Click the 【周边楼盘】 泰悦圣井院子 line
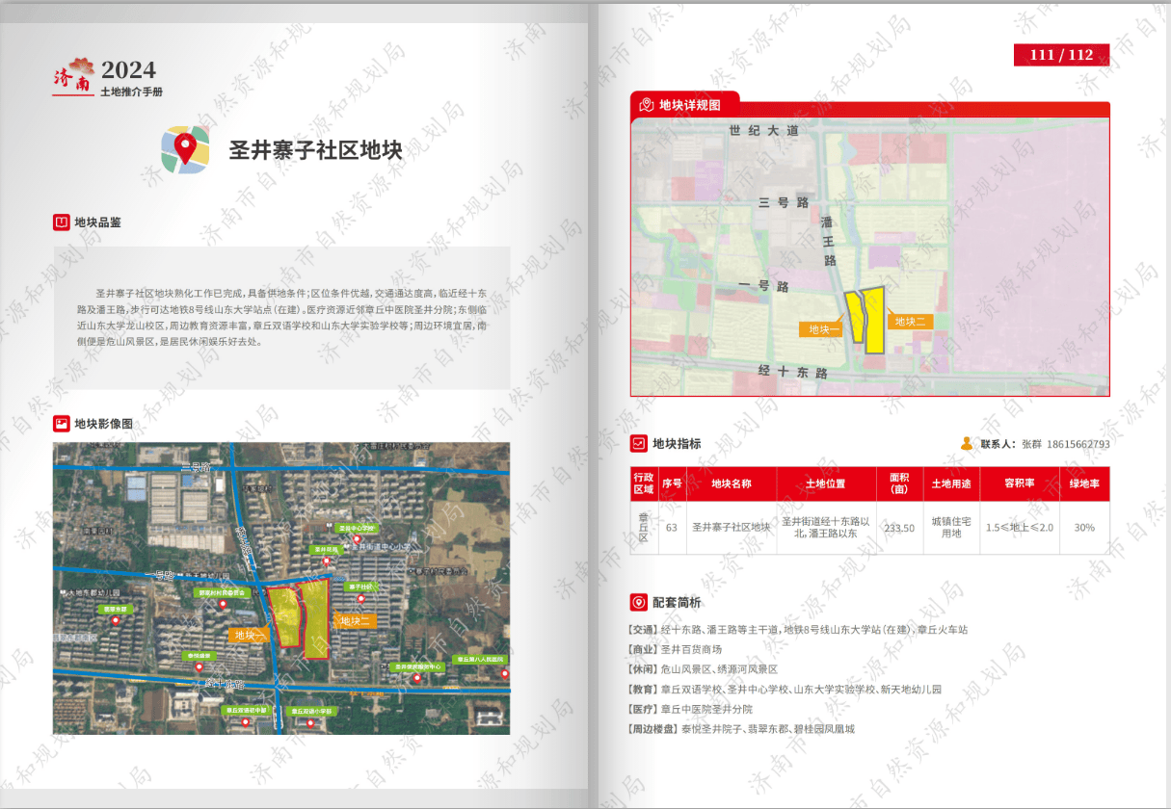The image size is (1171, 809). coord(740,729)
